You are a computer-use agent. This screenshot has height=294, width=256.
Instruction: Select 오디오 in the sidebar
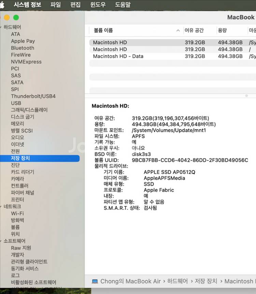click(17, 137)
